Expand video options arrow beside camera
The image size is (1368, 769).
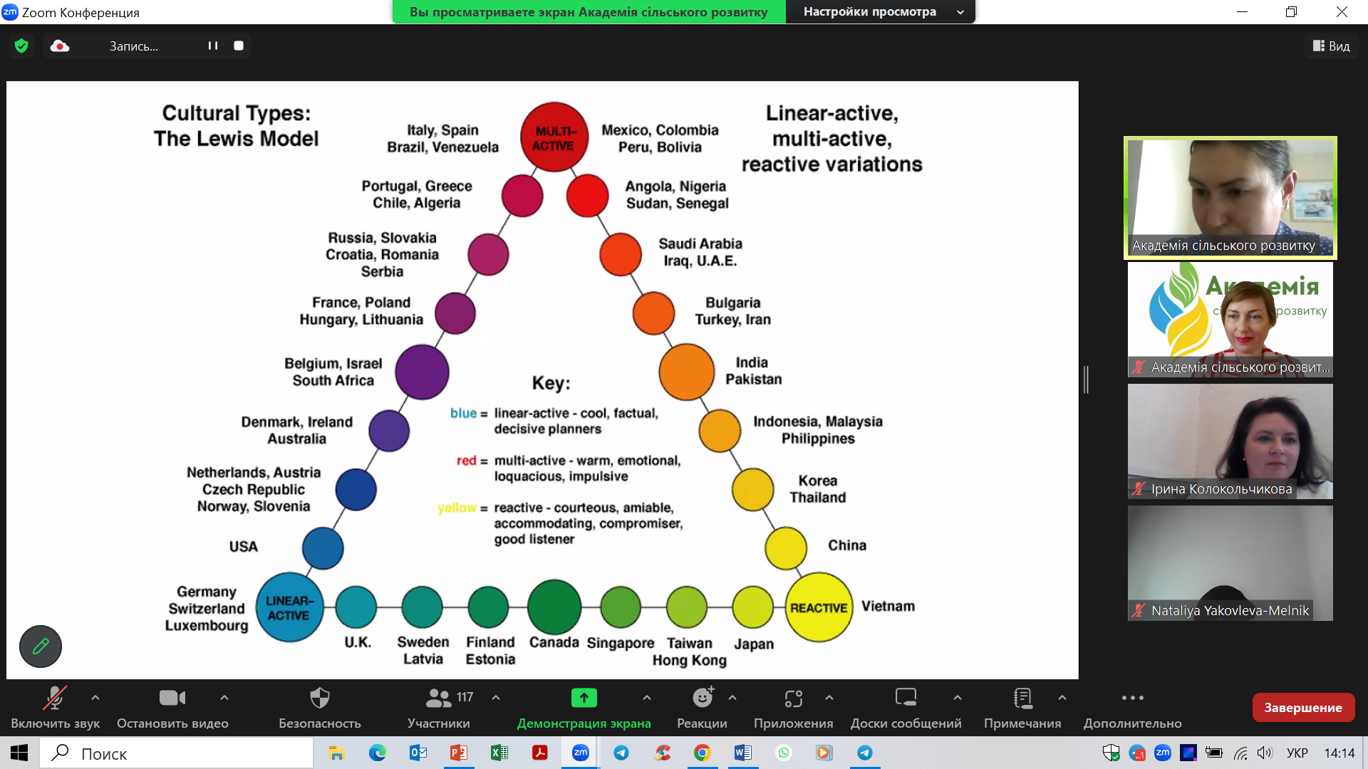coord(224,698)
